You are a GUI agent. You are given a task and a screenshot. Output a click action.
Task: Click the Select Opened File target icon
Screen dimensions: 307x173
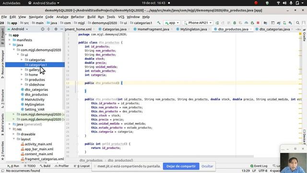43,29
